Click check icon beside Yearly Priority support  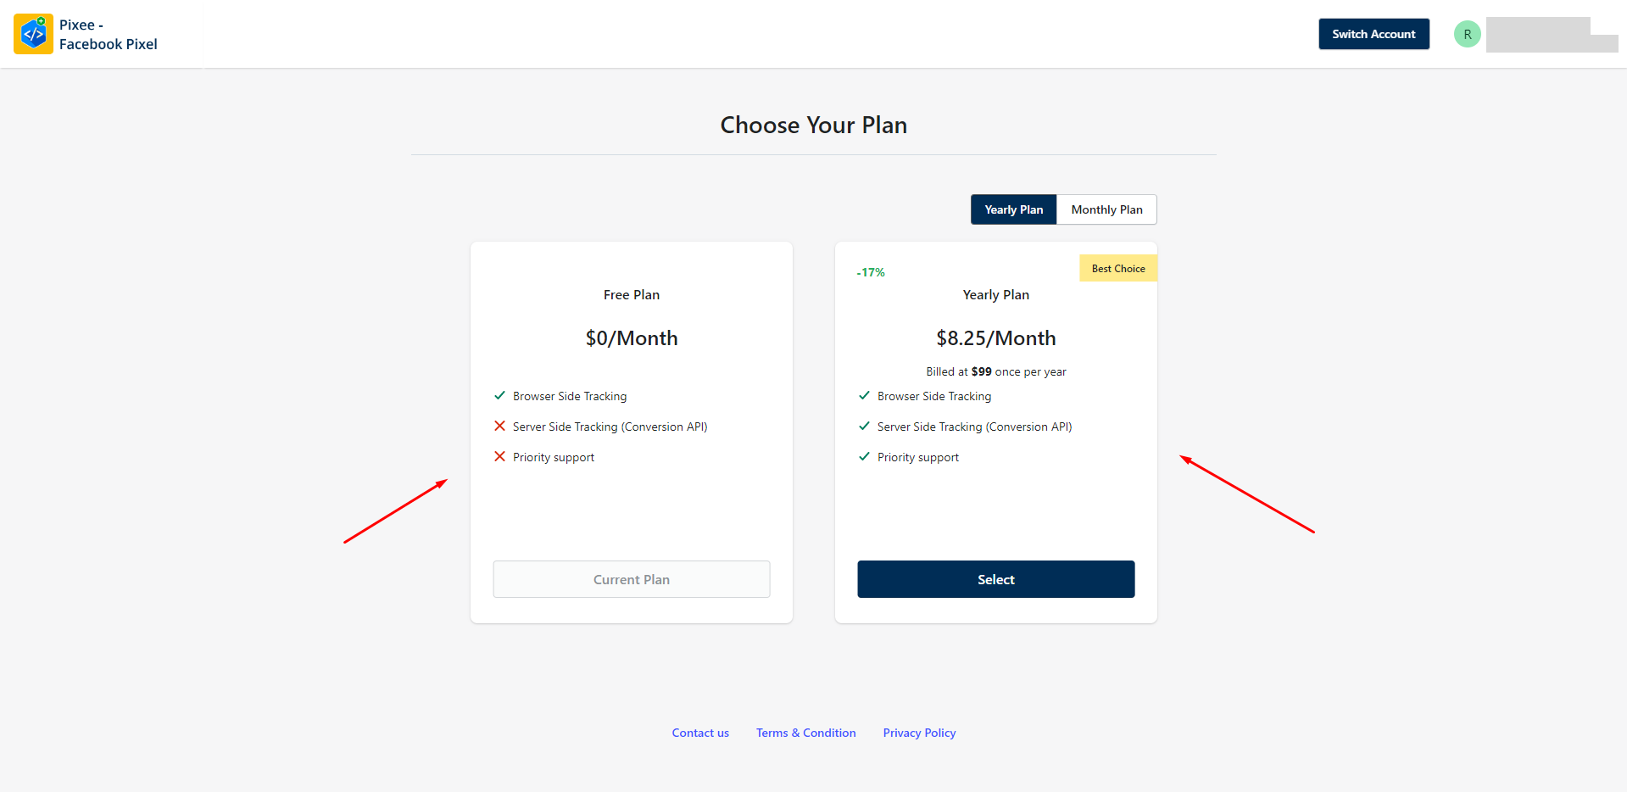coord(864,456)
